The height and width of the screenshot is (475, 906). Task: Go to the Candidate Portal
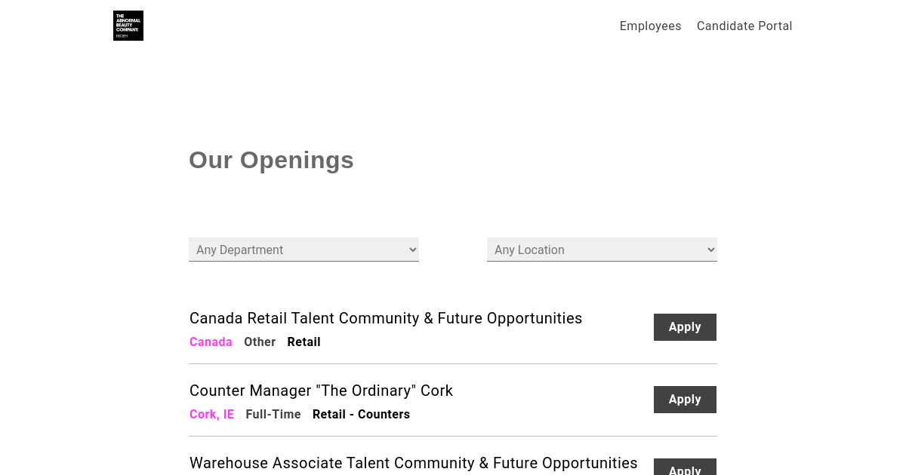pyautogui.click(x=744, y=26)
